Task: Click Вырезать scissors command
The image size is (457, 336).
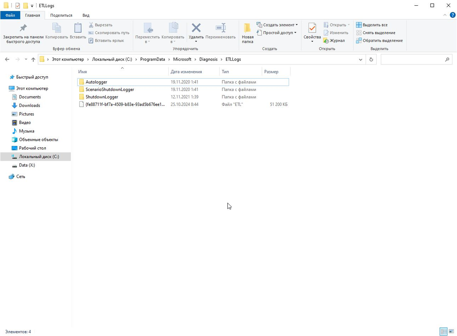Action: click(101, 25)
